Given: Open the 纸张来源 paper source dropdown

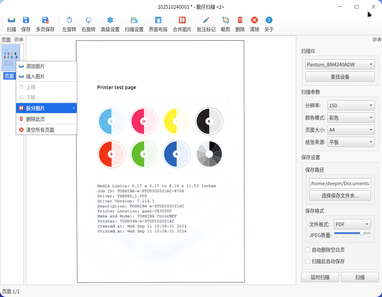Looking at the screenshot, I should 351,142.
